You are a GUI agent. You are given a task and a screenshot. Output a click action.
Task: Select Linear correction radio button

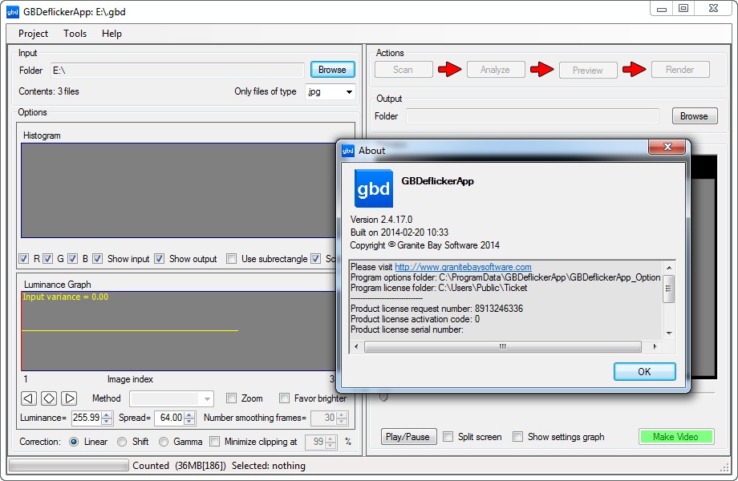(74, 442)
